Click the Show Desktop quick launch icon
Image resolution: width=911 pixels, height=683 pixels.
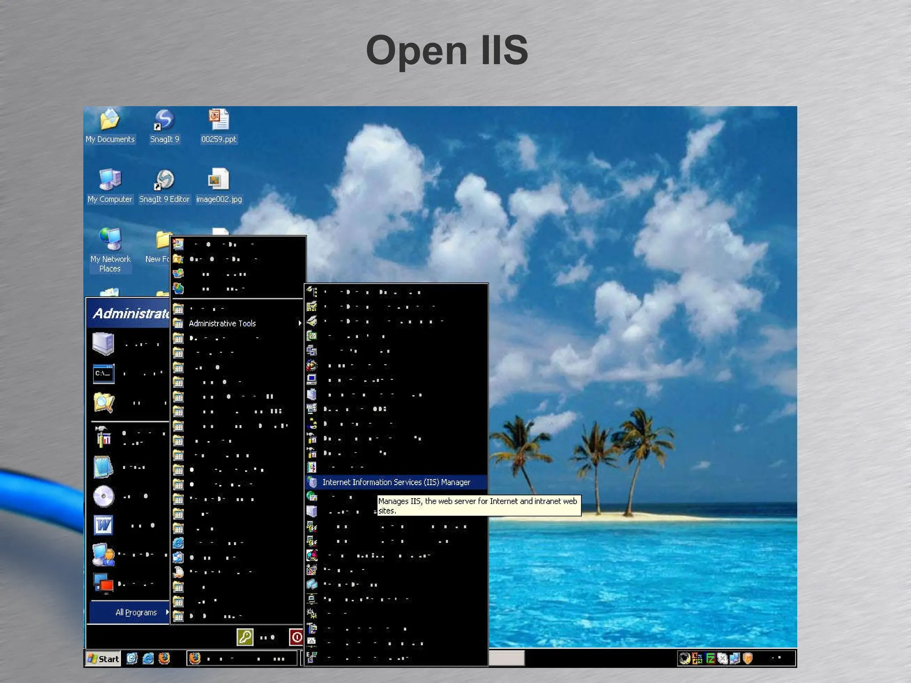point(132,659)
